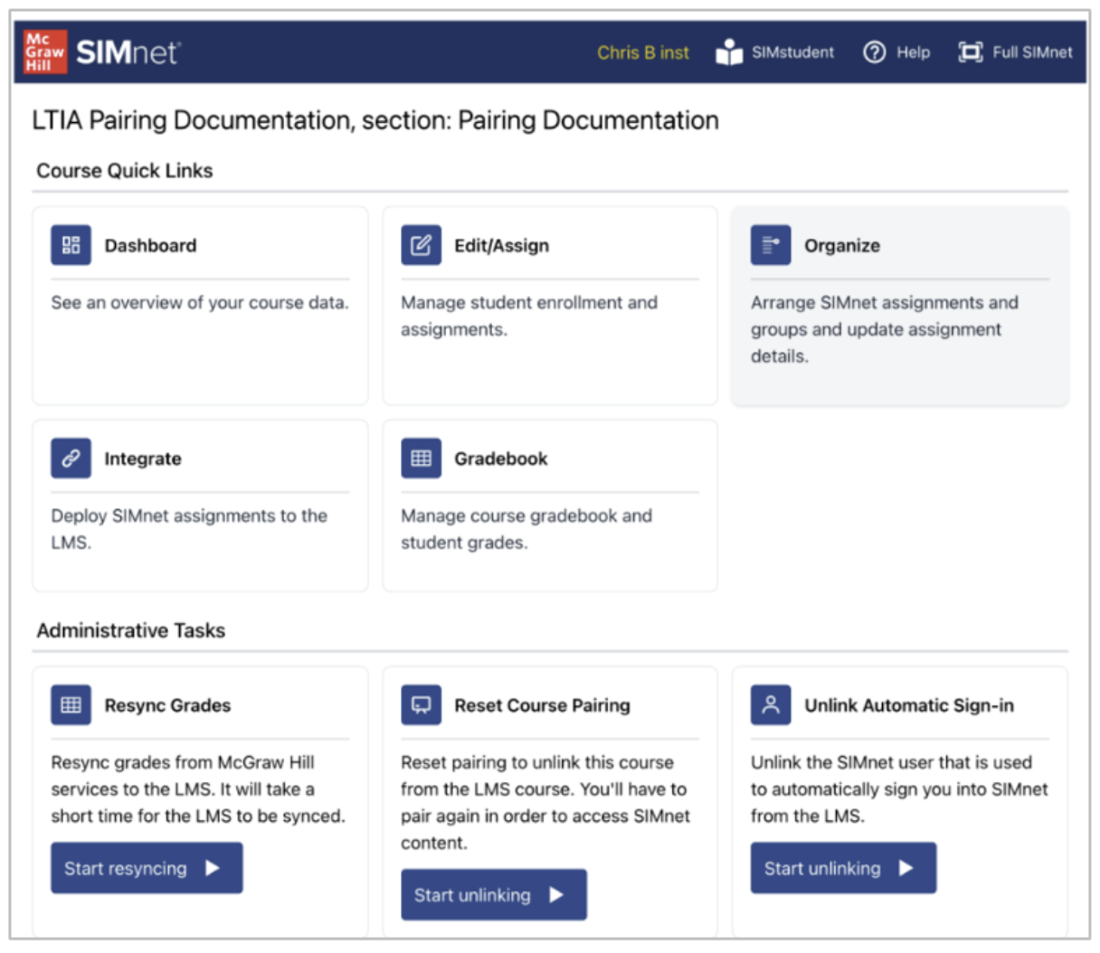
Task: Open the Organize card description text
Action: click(884, 329)
